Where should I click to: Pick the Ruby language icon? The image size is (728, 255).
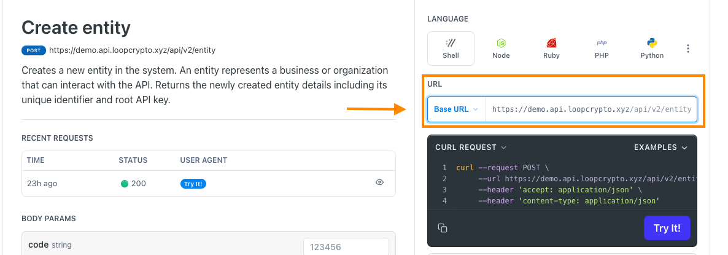pyautogui.click(x=551, y=43)
